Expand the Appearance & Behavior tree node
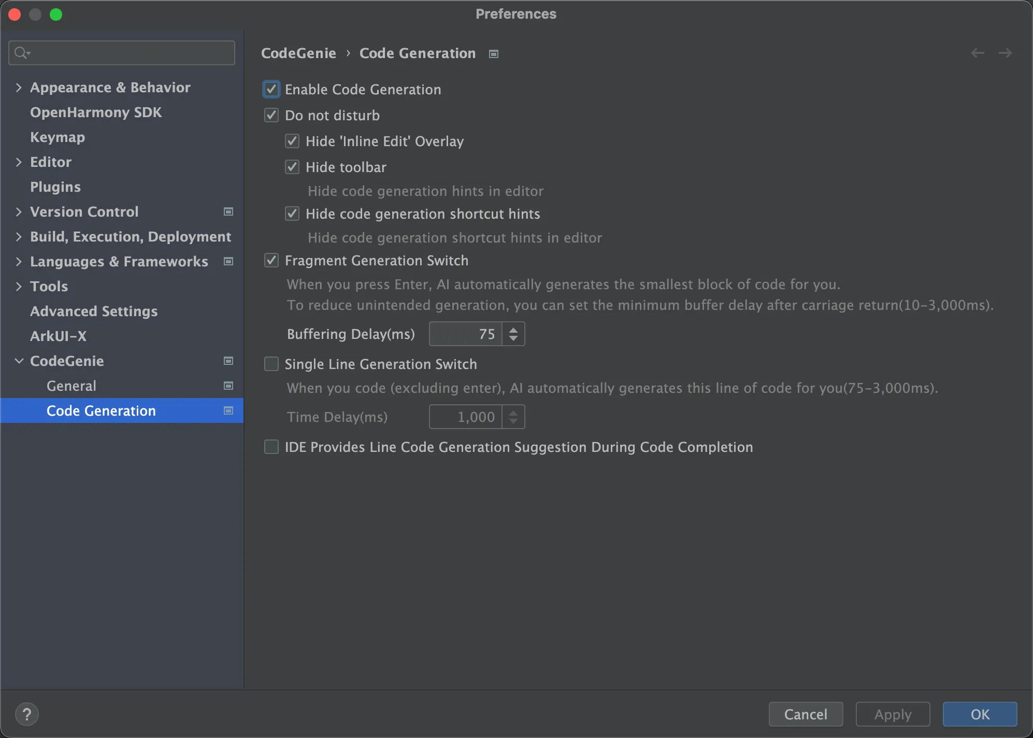 [19, 87]
